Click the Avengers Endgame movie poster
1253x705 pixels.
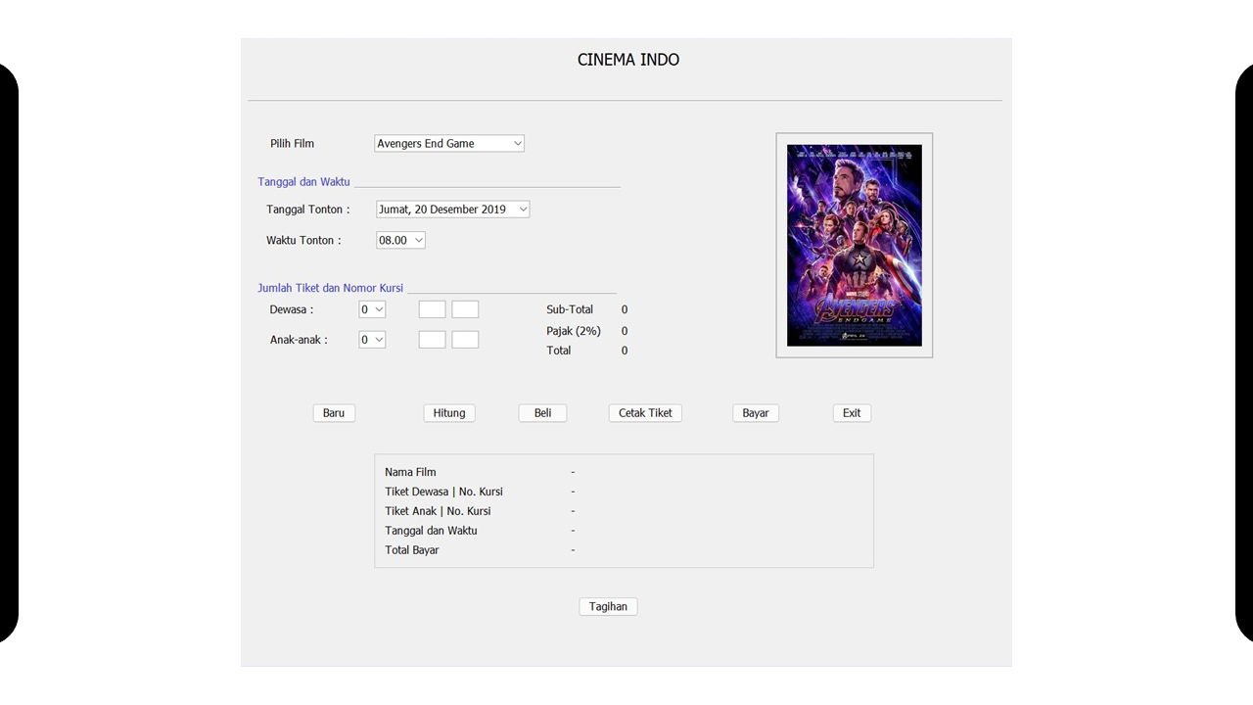(854, 245)
